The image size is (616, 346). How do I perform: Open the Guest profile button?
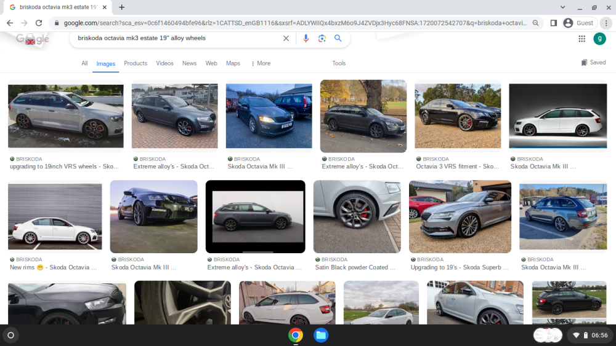pyautogui.click(x=578, y=23)
